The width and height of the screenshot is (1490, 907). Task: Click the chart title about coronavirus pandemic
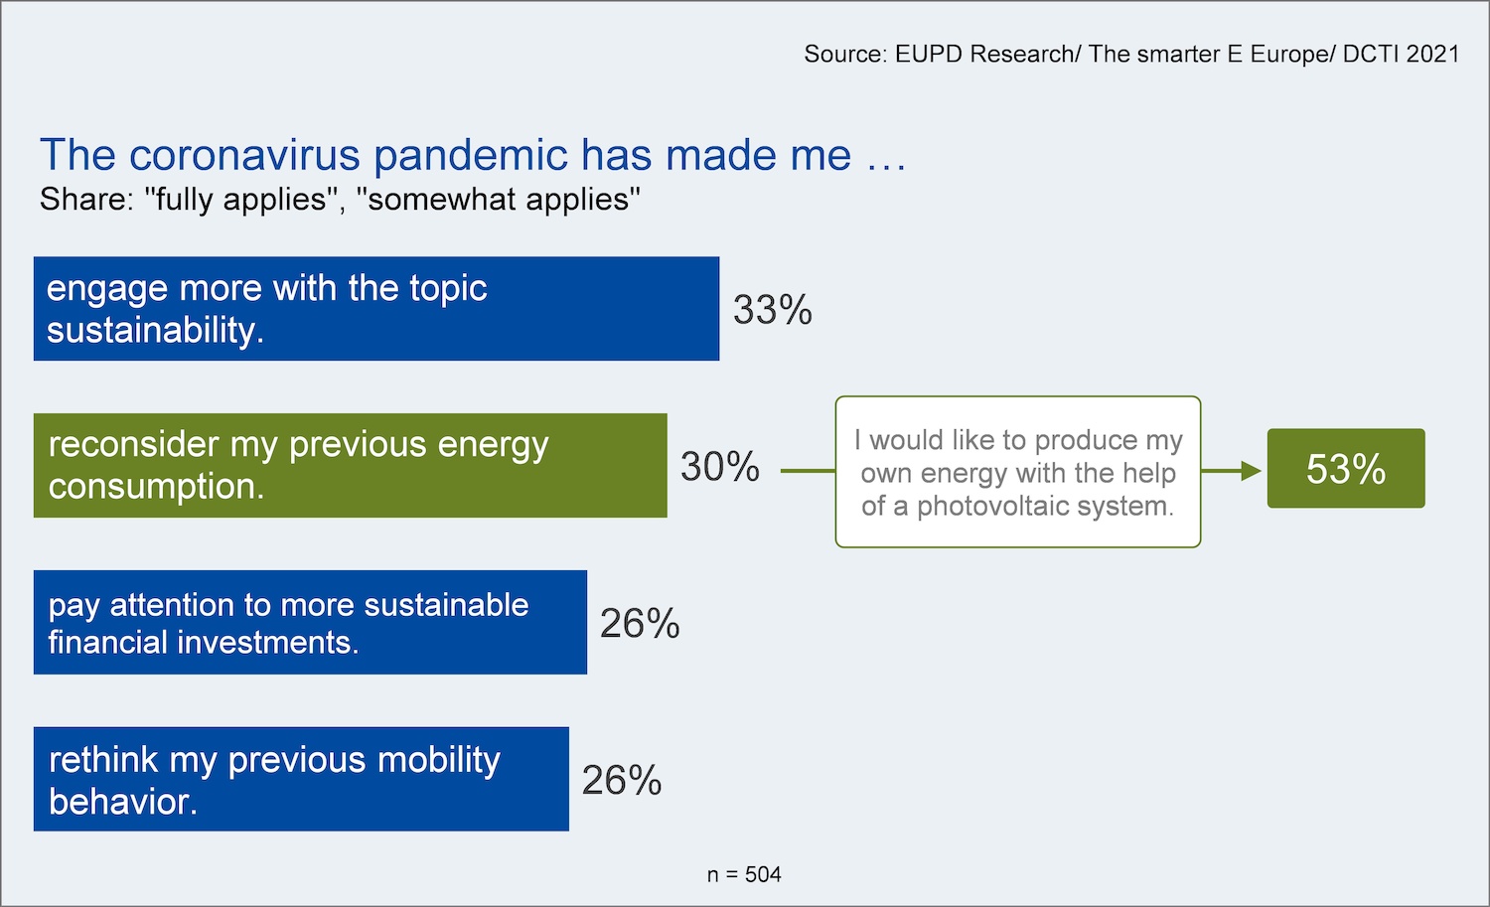coord(445,155)
